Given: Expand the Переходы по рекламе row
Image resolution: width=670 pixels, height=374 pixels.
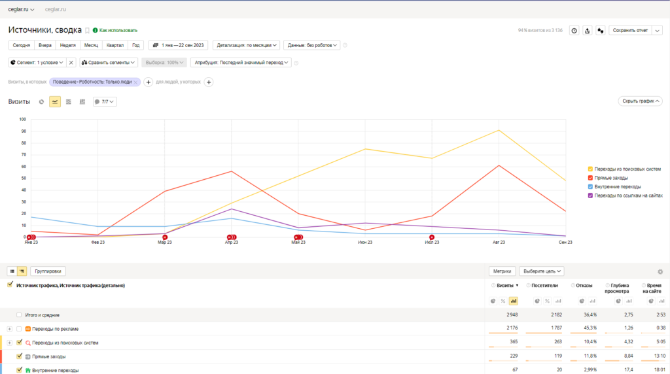Looking at the screenshot, I should pos(9,329).
